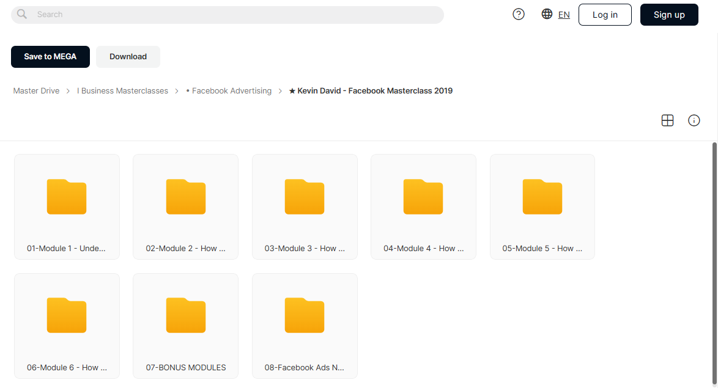This screenshot has height=388, width=718.
Task: Select the '04-Module 4 - How ...' label
Action: [424, 249]
